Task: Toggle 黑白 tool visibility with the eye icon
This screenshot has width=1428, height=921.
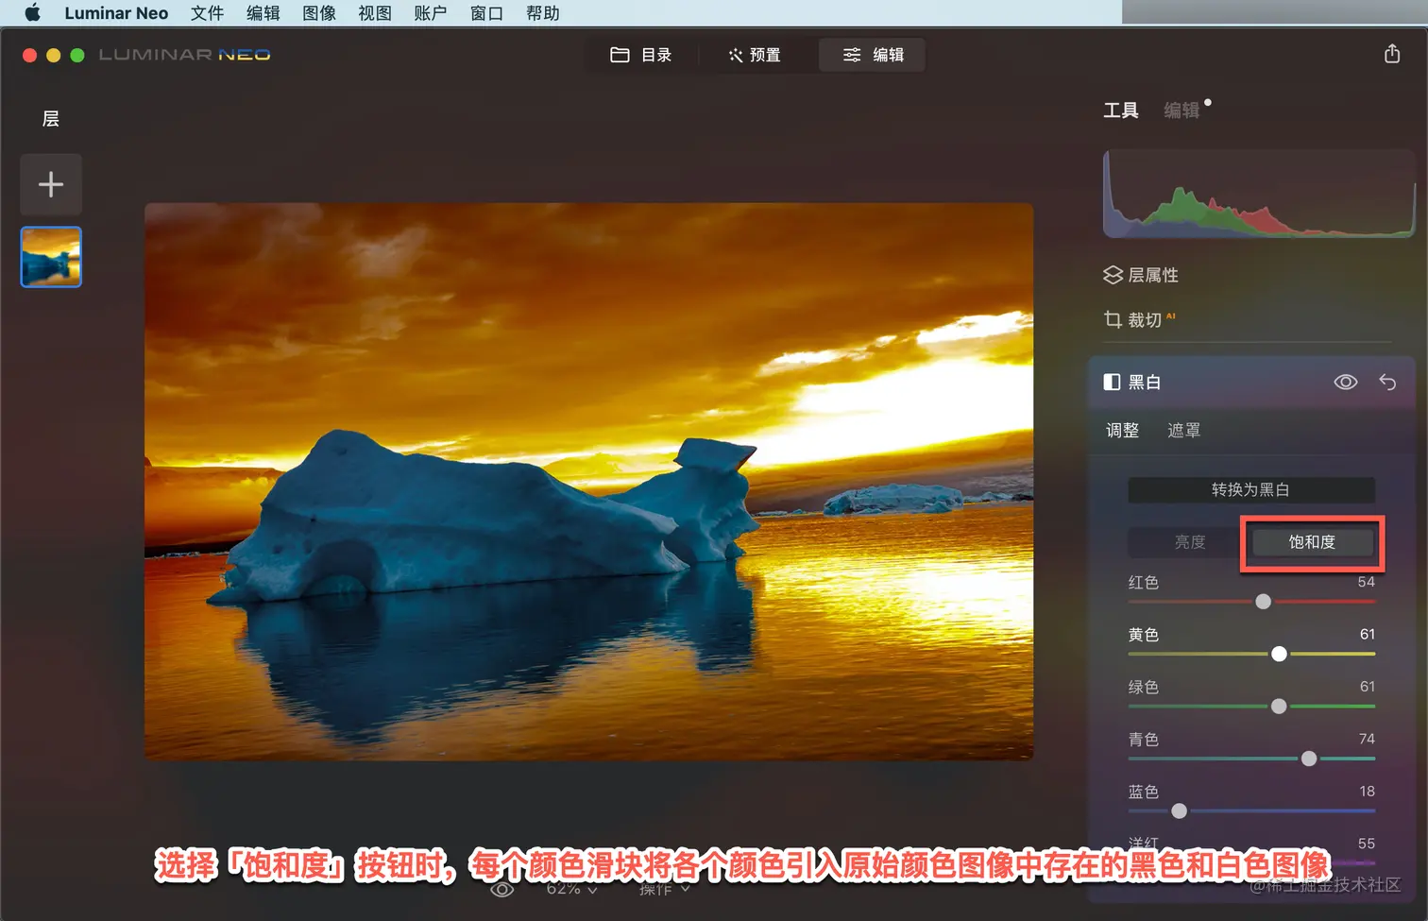Action: 1346,382
